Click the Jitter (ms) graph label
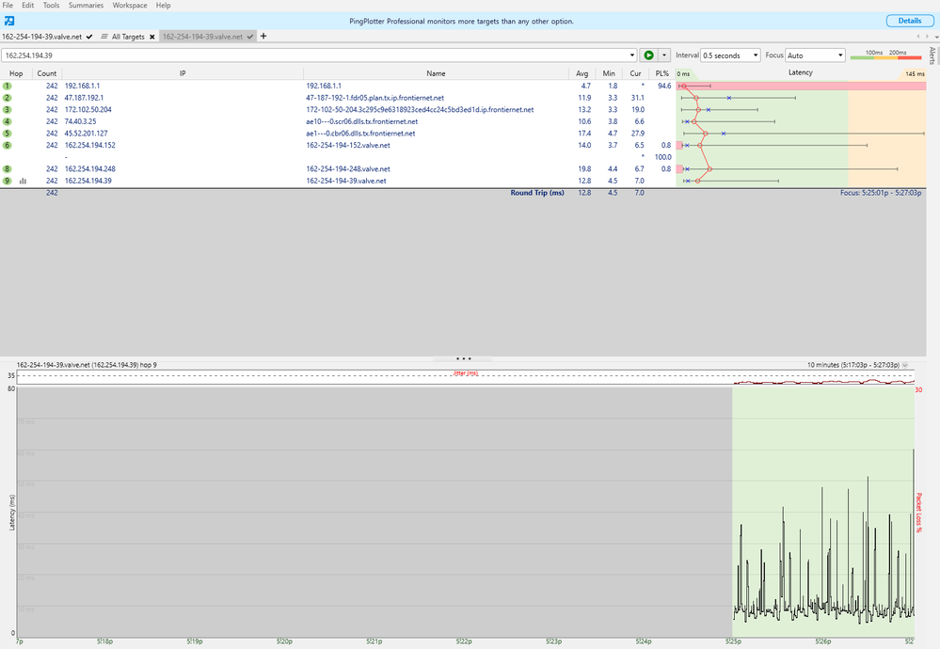This screenshot has width=940, height=649. pos(466,373)
